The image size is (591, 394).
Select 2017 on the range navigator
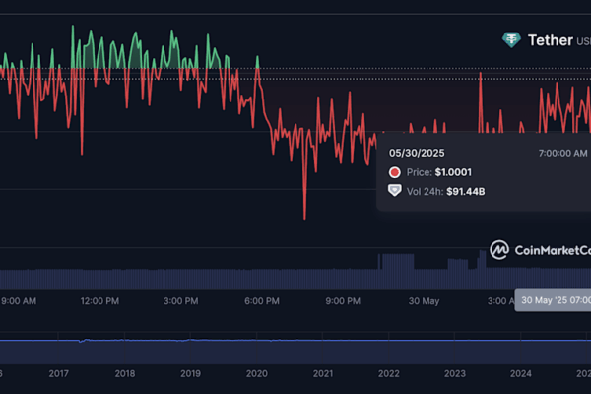(59, 373)
